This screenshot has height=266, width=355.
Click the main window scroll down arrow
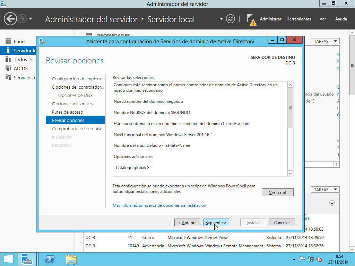click(352, 249)
